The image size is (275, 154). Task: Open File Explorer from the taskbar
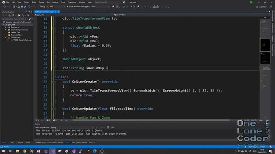click(18, 151)
